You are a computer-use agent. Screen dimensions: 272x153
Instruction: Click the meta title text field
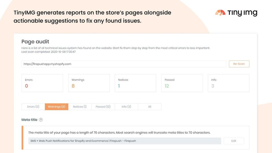pyautogui.click(x=125, y=141)
